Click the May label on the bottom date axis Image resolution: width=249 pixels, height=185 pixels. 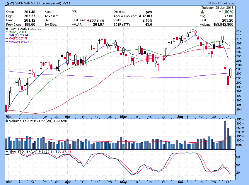point(123,182)
